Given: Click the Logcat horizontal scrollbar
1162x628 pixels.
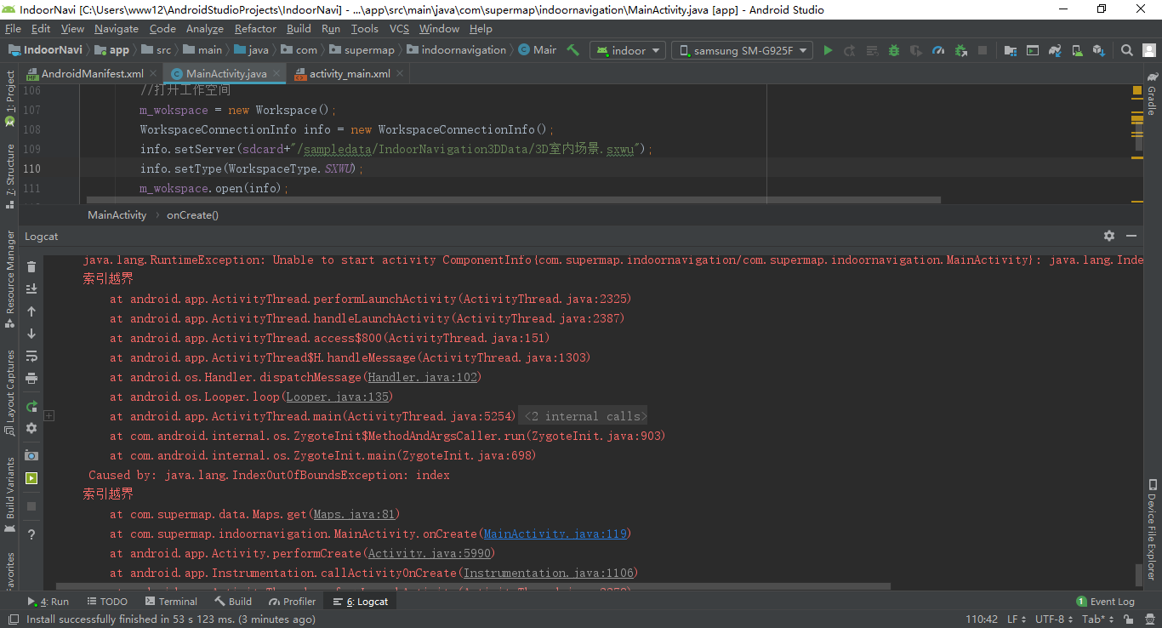Looking at the screenshot, I should pos(473,585).
